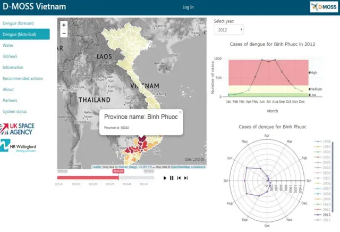Screen dimensions: 340x232
Task: Toggle the 2008 series in polar legend
Action: click(322, 194)
